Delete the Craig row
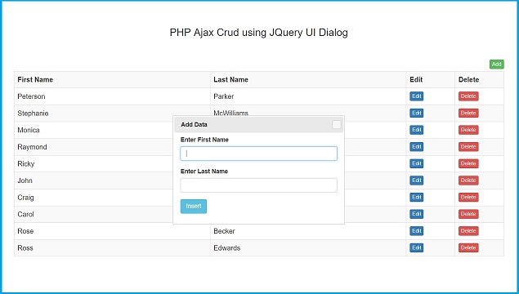The height and width of the screenshot is (294, 519). (x=468, y=197)
